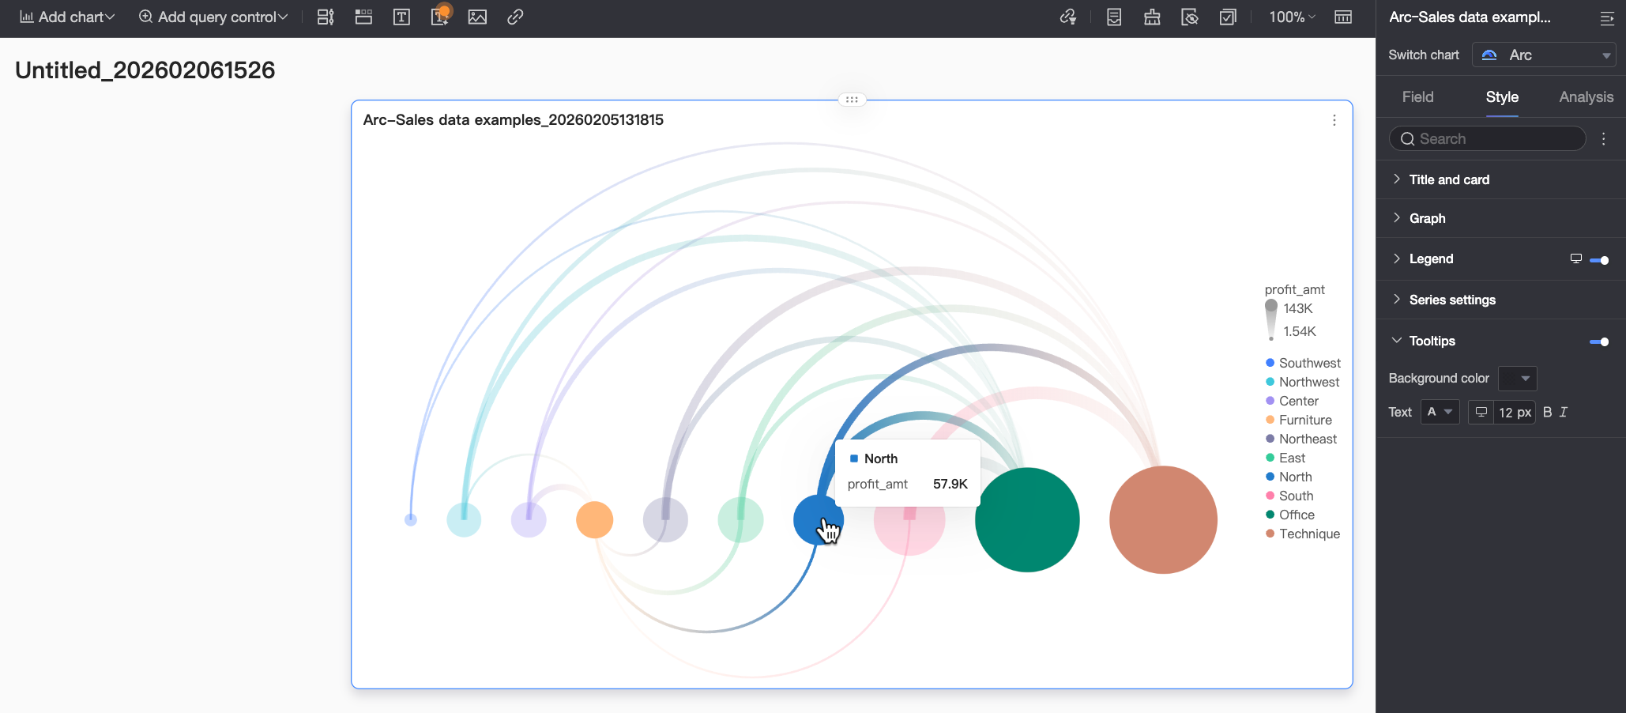This screenshot has width=1626, height=713.
Task: Toggle Technique in the chart legend
Action: tap(1303, 534)
